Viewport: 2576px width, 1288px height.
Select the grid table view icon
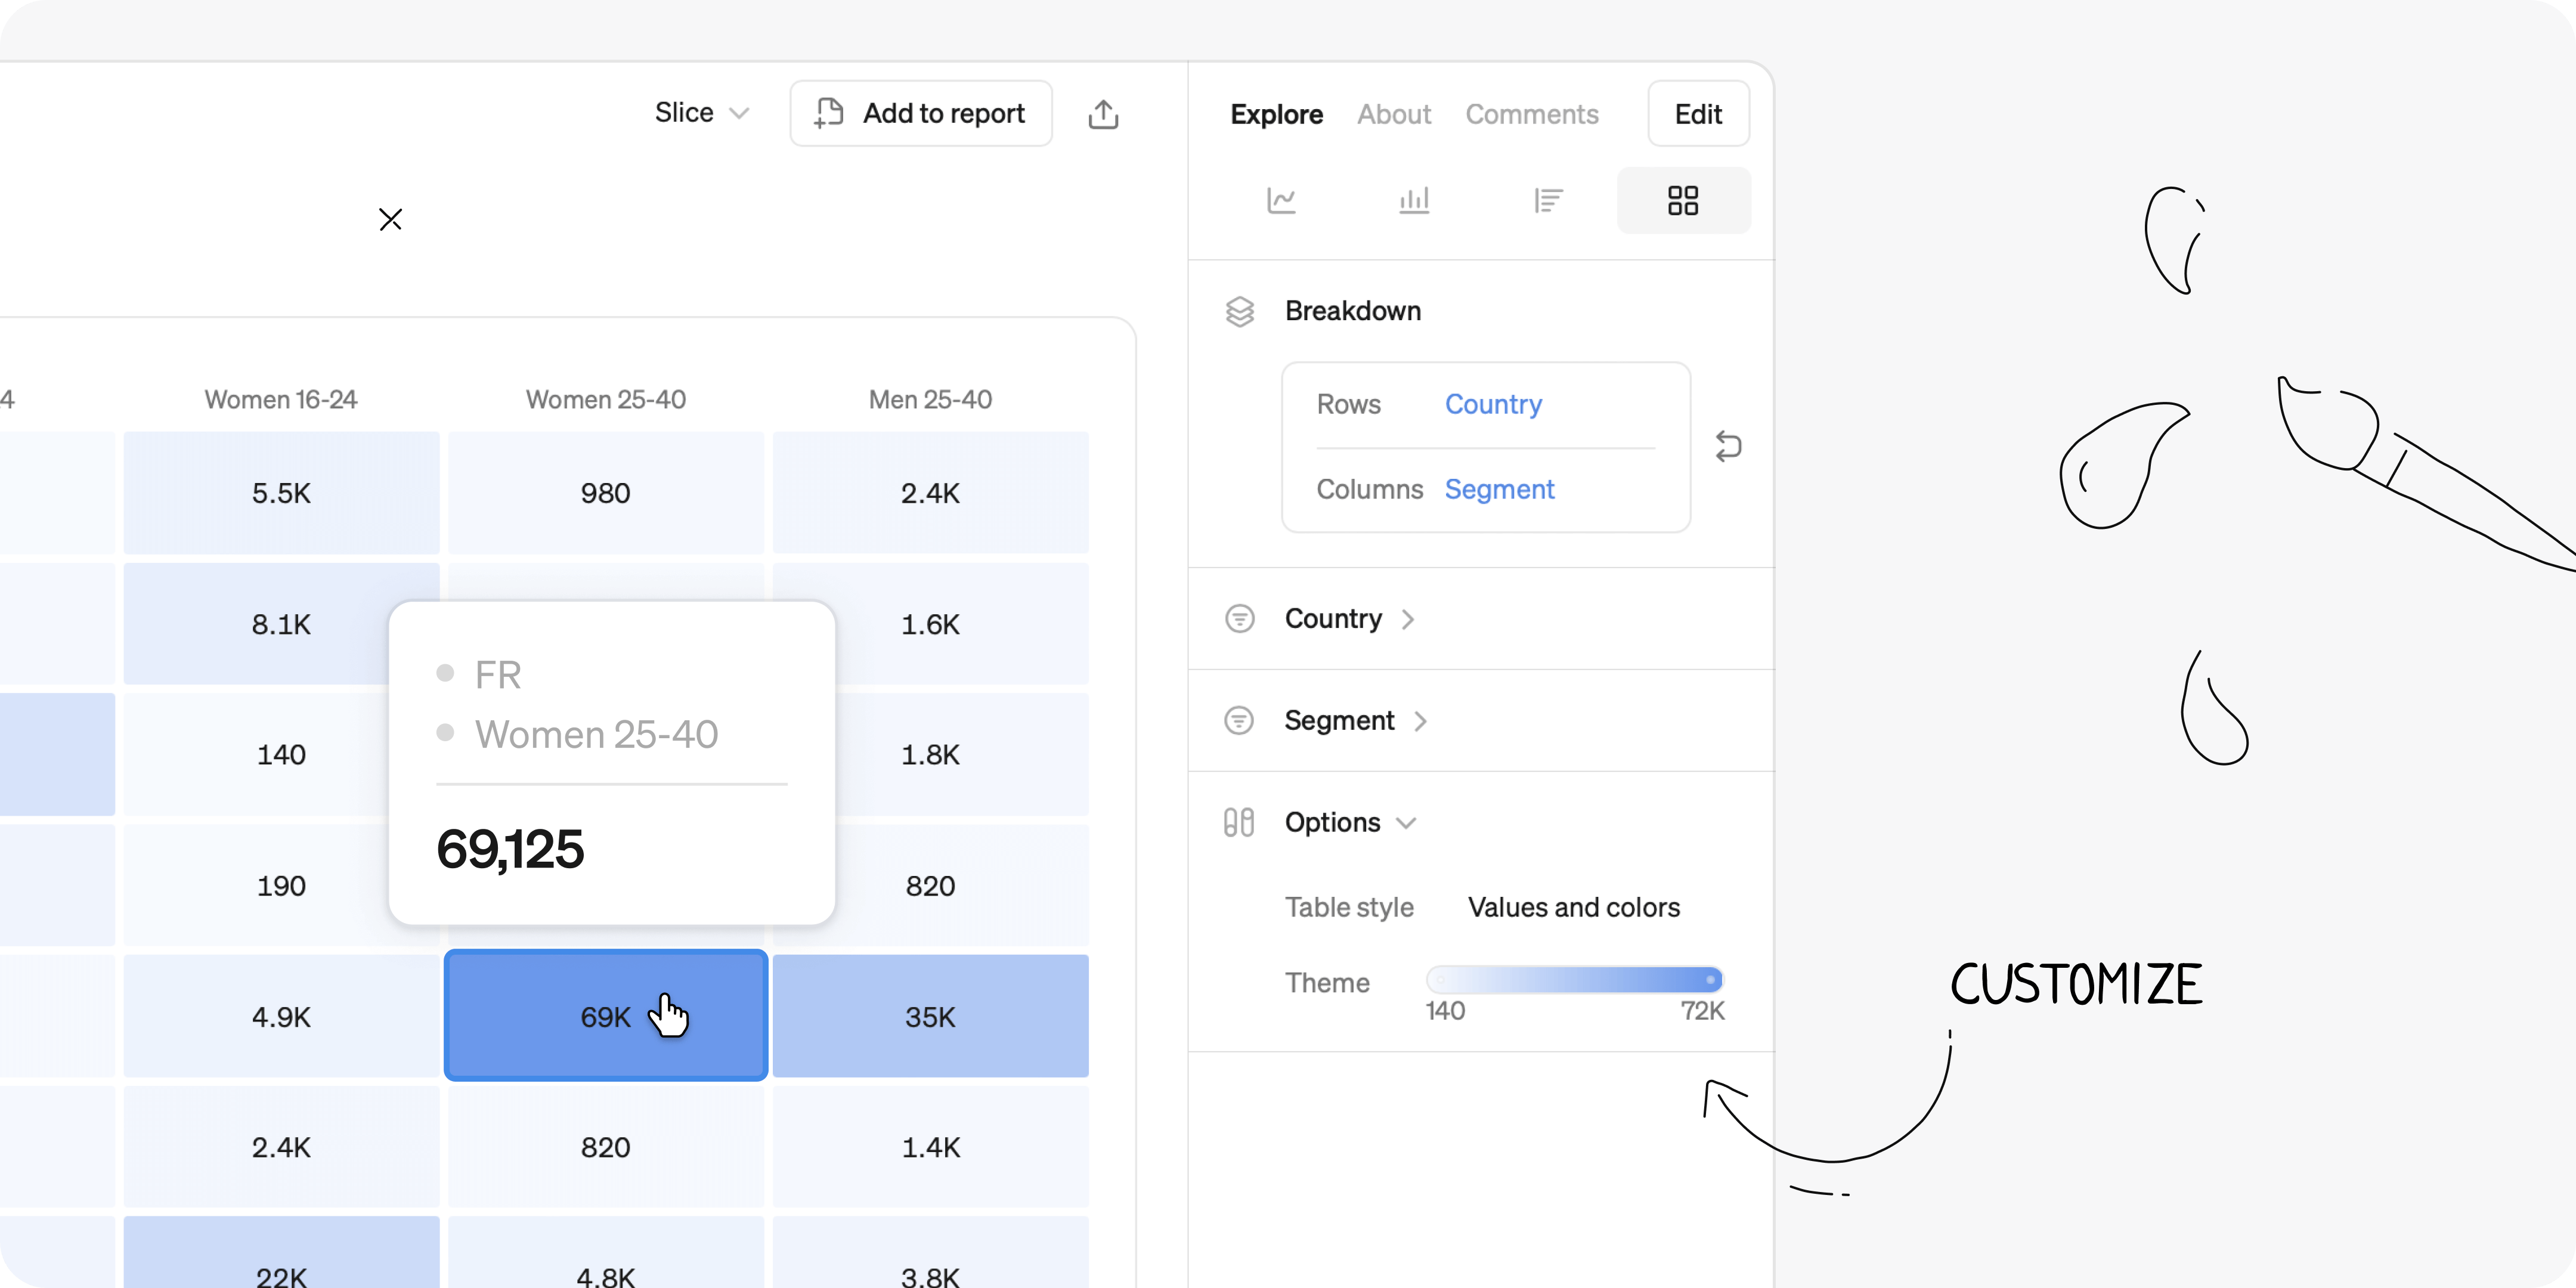1683,201
